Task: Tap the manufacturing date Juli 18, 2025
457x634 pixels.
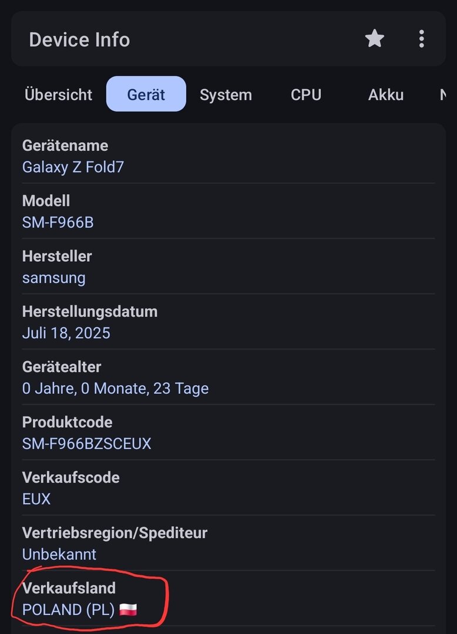Action: (x=66, y=333)
